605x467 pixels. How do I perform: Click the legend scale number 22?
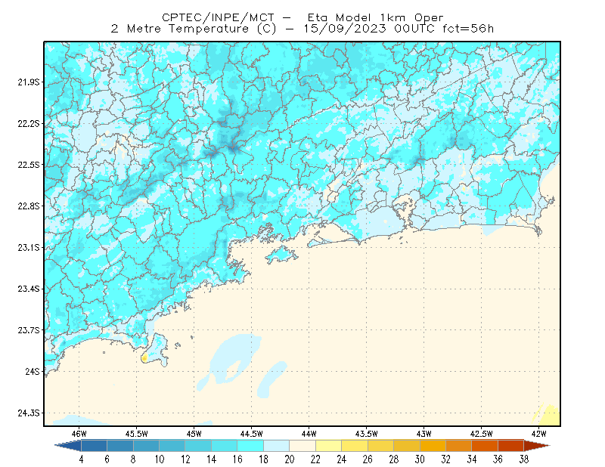tap(315, 459)
